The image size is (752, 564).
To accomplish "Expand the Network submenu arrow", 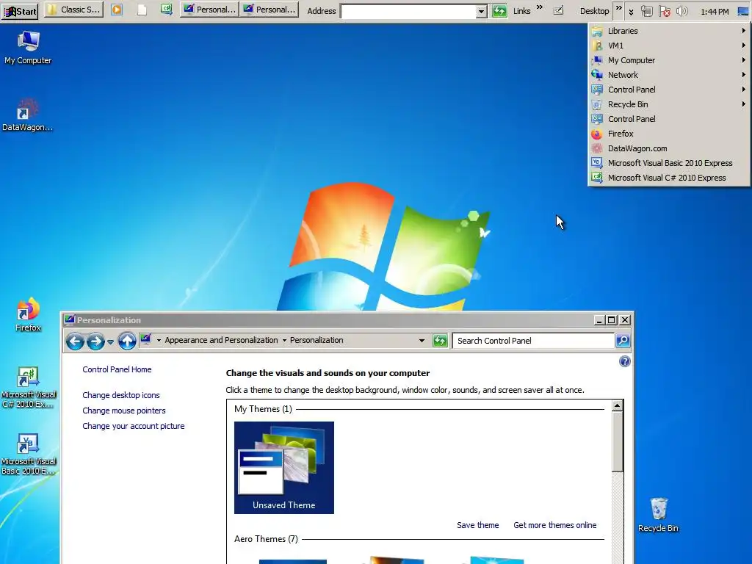I will [743, 75].
